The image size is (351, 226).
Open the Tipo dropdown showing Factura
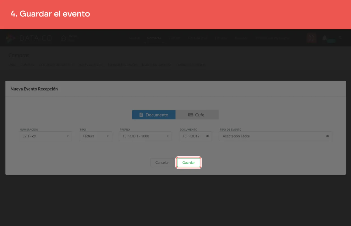[96, 136]
